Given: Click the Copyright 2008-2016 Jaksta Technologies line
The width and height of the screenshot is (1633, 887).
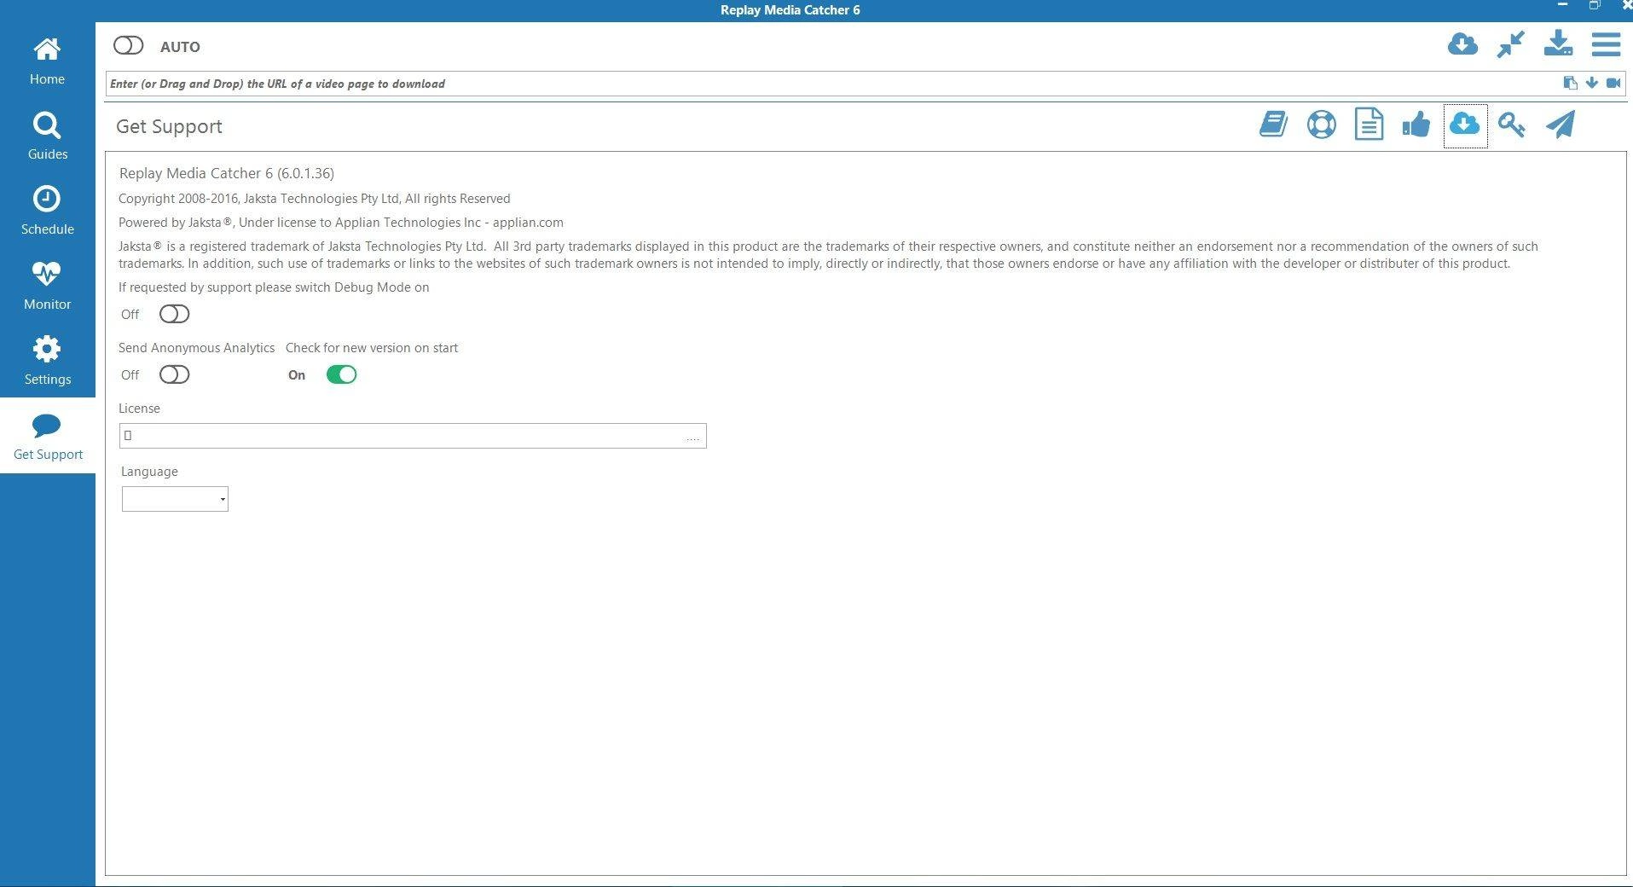Looking at the screenshot, I should click(x=315, y=199).
